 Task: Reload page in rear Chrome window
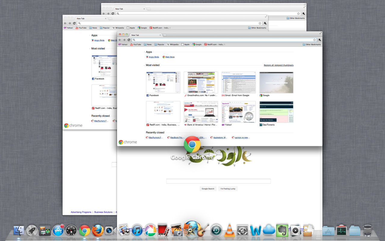point(113,14)
